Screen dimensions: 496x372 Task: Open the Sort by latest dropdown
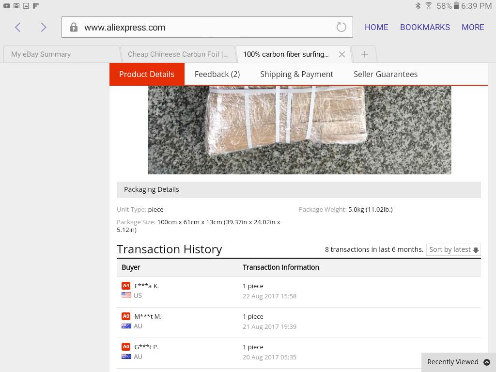453,249
